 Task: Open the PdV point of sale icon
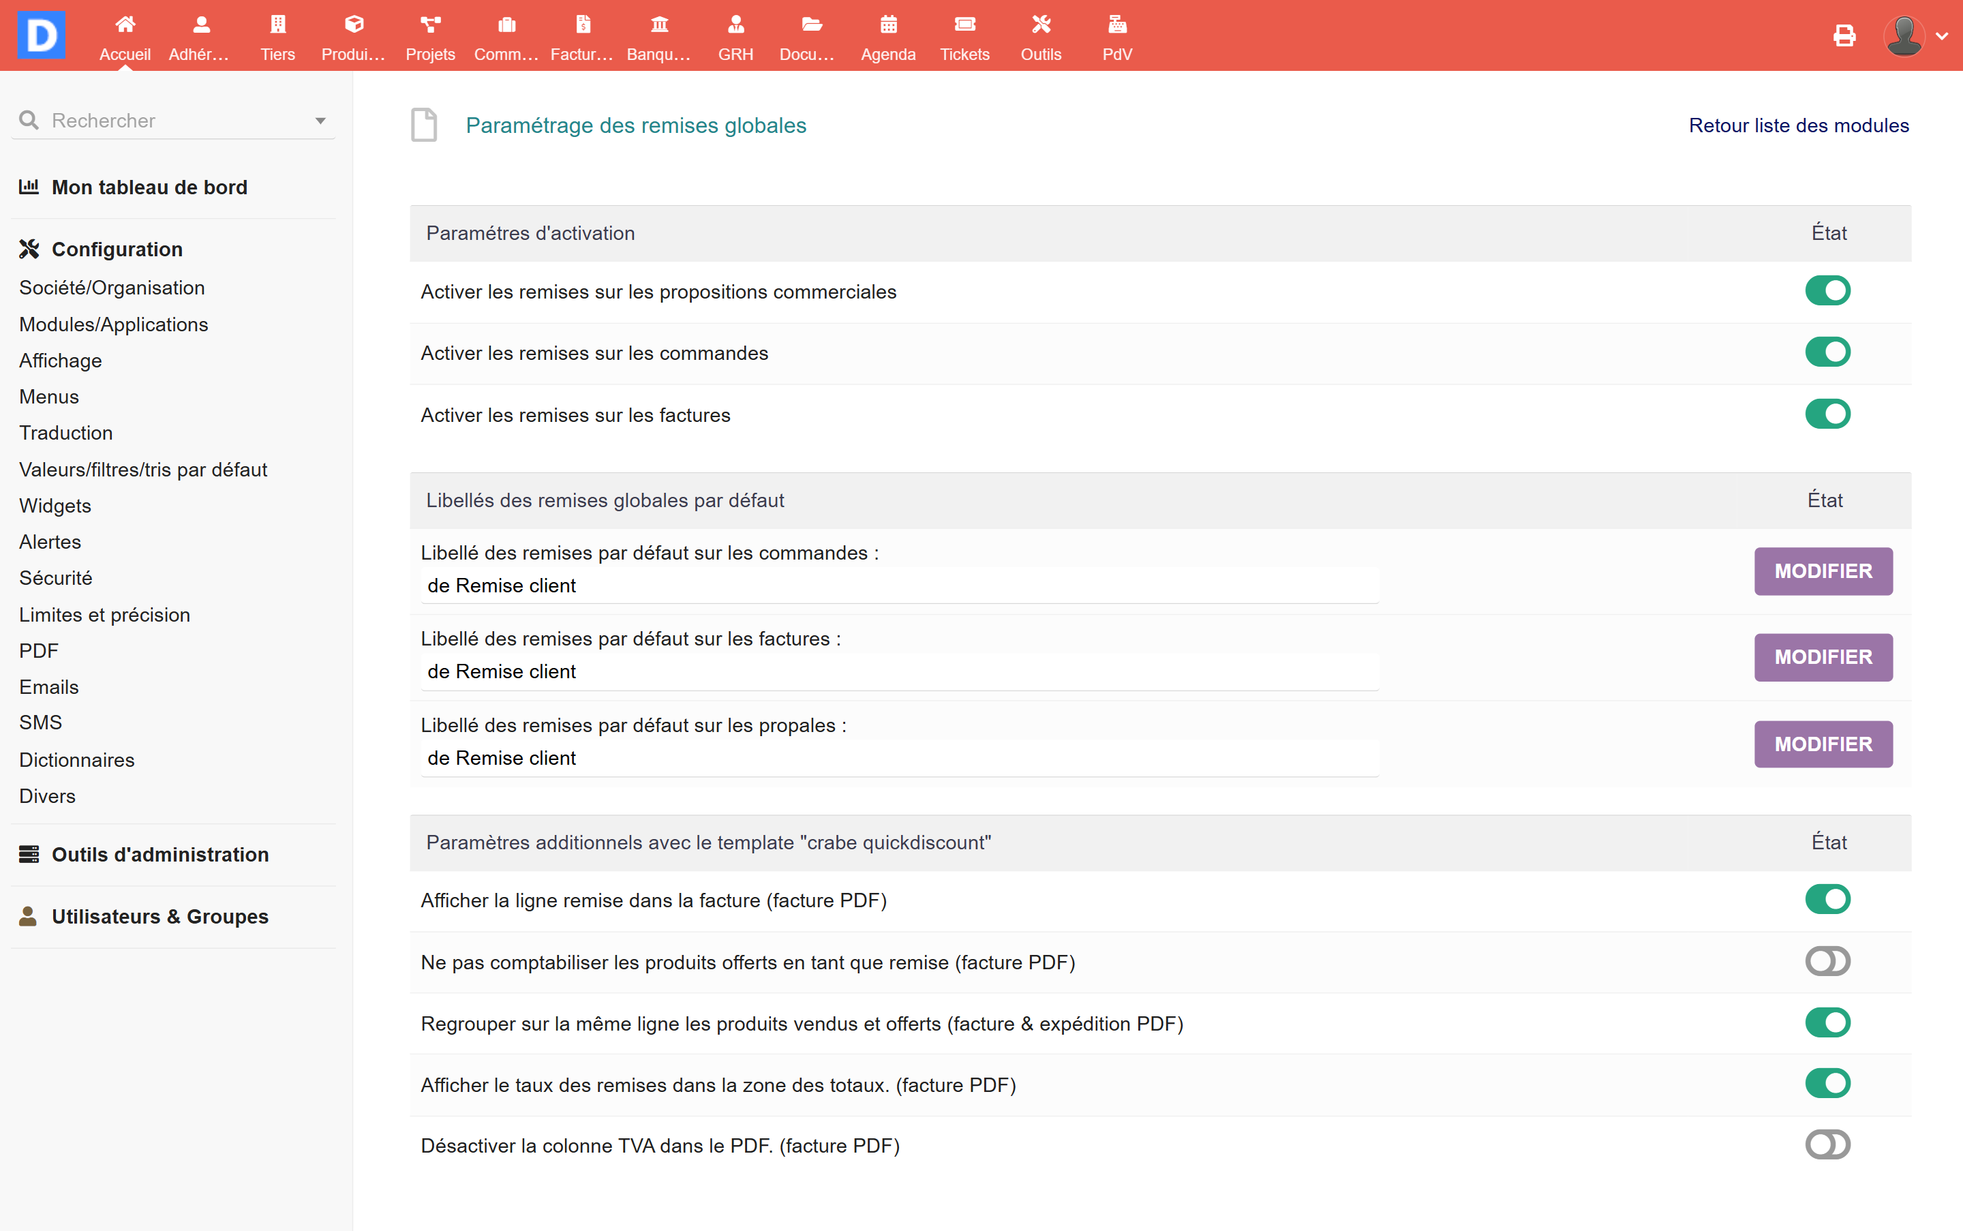[x=1116, y=25]
